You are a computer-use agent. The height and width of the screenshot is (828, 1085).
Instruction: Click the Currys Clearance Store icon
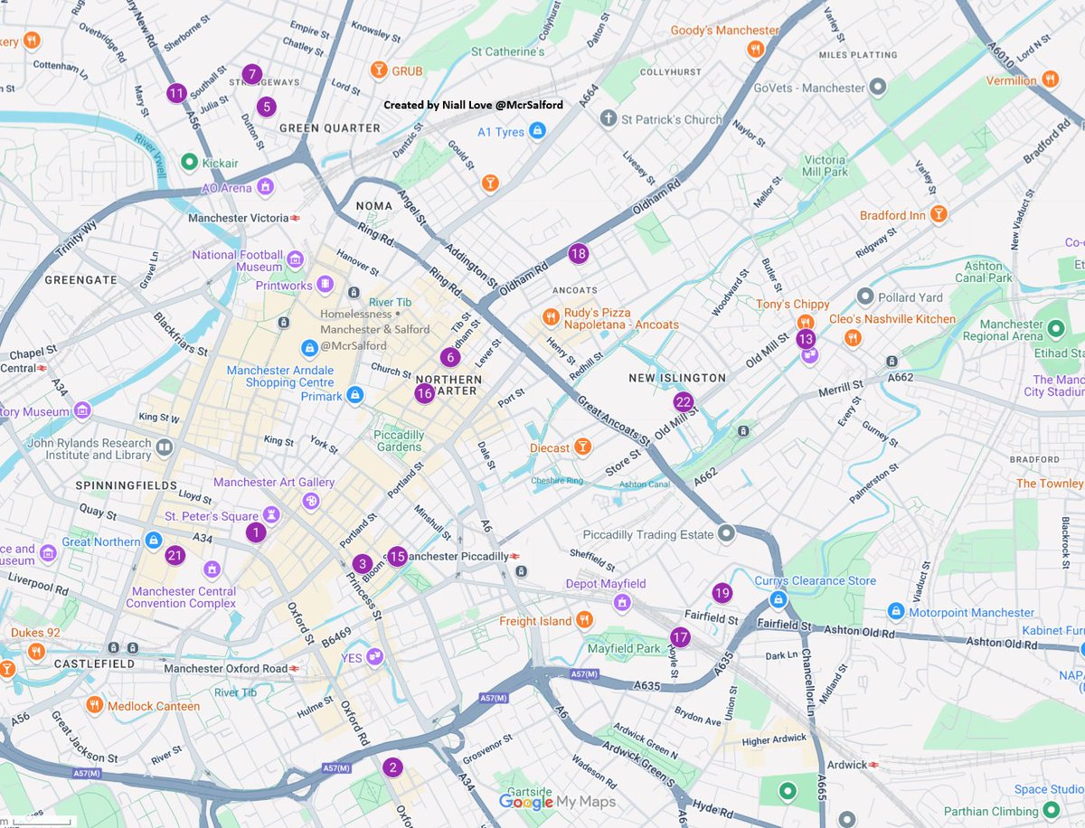point(778,598)
